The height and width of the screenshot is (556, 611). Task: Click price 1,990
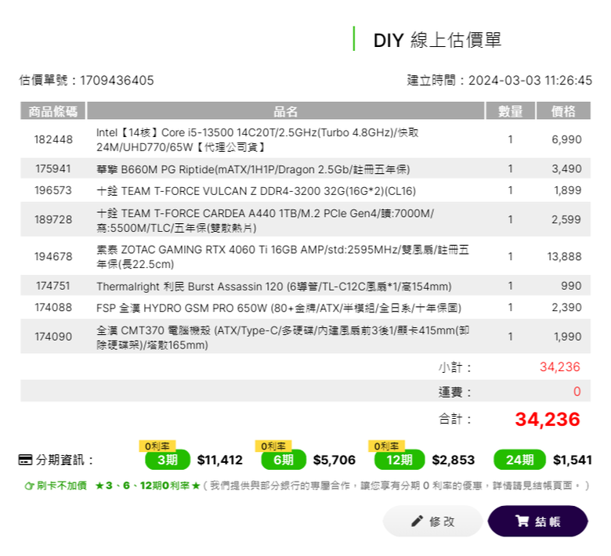[x=568, y=337]
